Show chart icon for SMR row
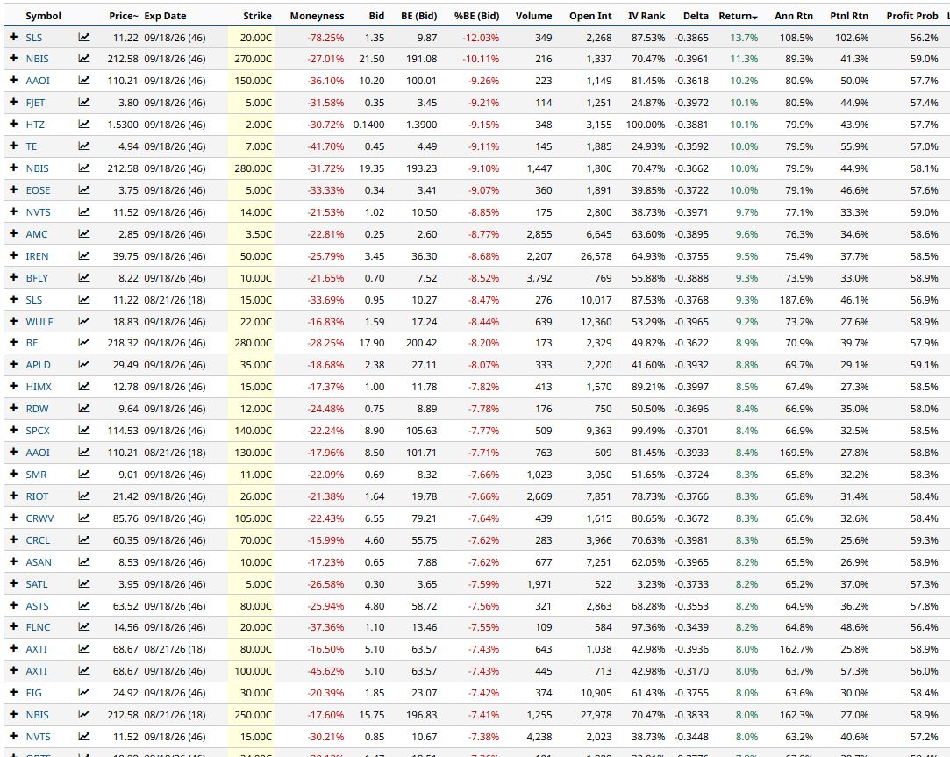950x757 pixels. (84, 475)
